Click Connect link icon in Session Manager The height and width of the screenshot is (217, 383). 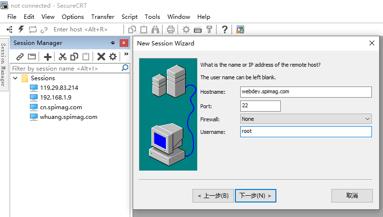point(20,57)
